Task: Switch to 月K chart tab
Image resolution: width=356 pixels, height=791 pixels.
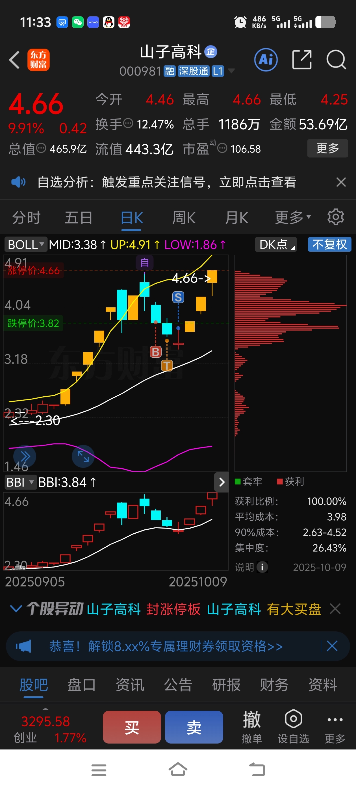Action: [x=236, y=218]
